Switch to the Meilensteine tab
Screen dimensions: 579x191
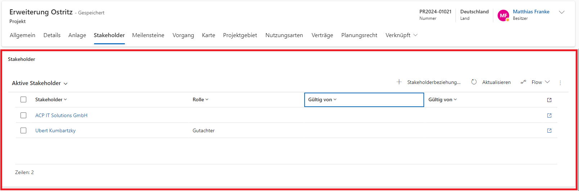(x=148, y=35)
